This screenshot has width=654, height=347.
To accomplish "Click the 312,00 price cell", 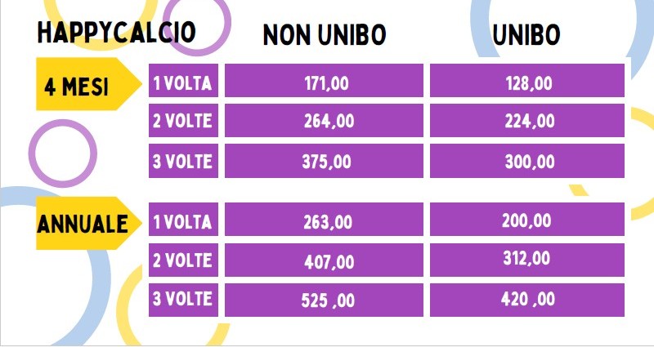I will click(x=527, y=260).
